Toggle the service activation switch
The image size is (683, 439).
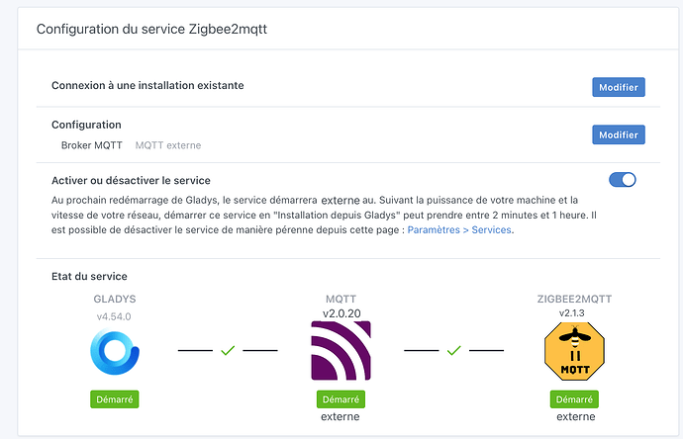point(623,180)
